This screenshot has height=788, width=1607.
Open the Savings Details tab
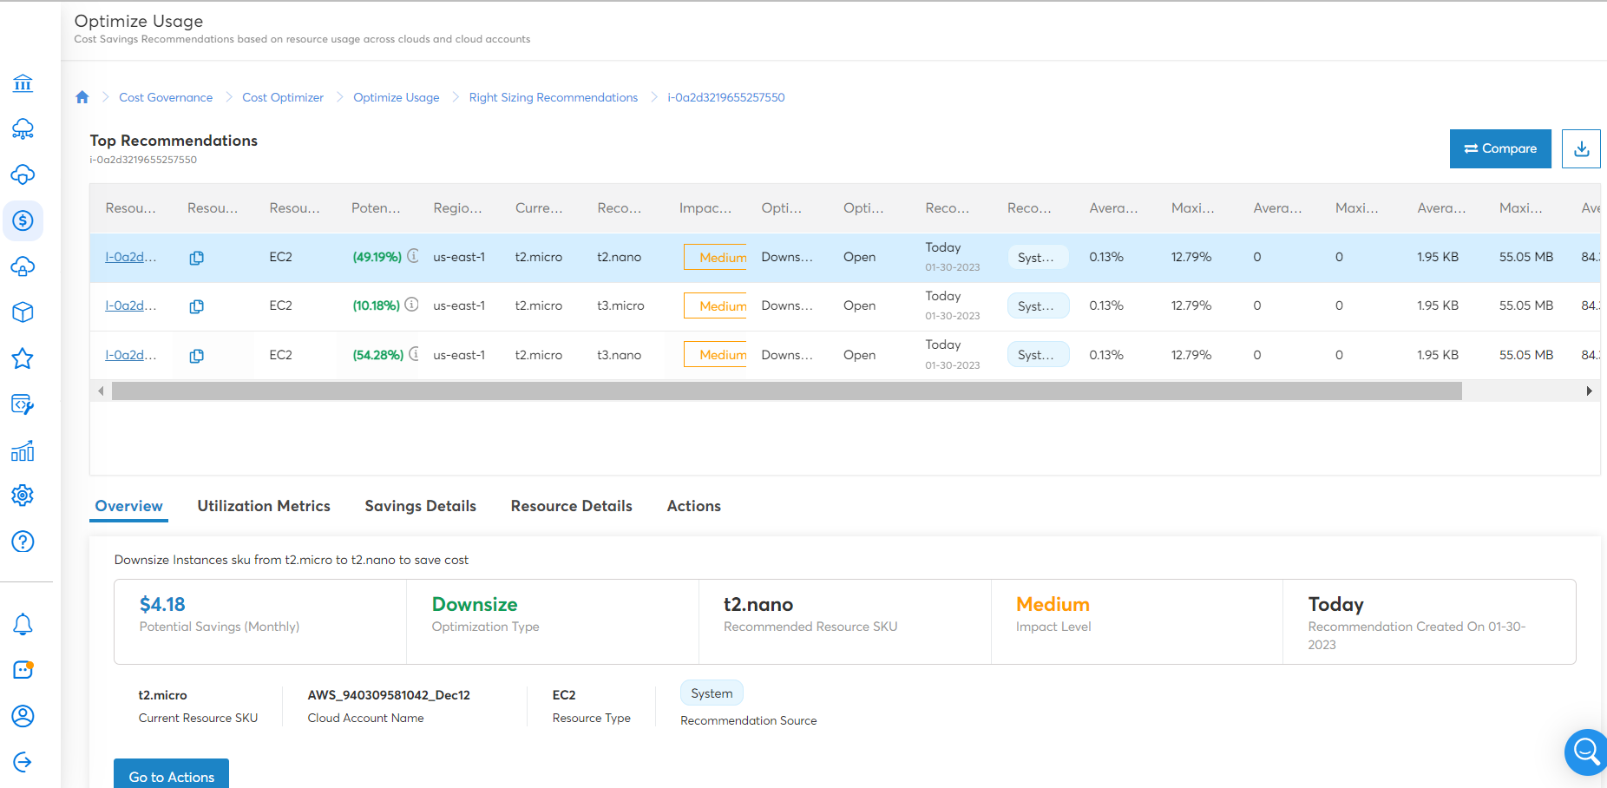click(420, 506)
